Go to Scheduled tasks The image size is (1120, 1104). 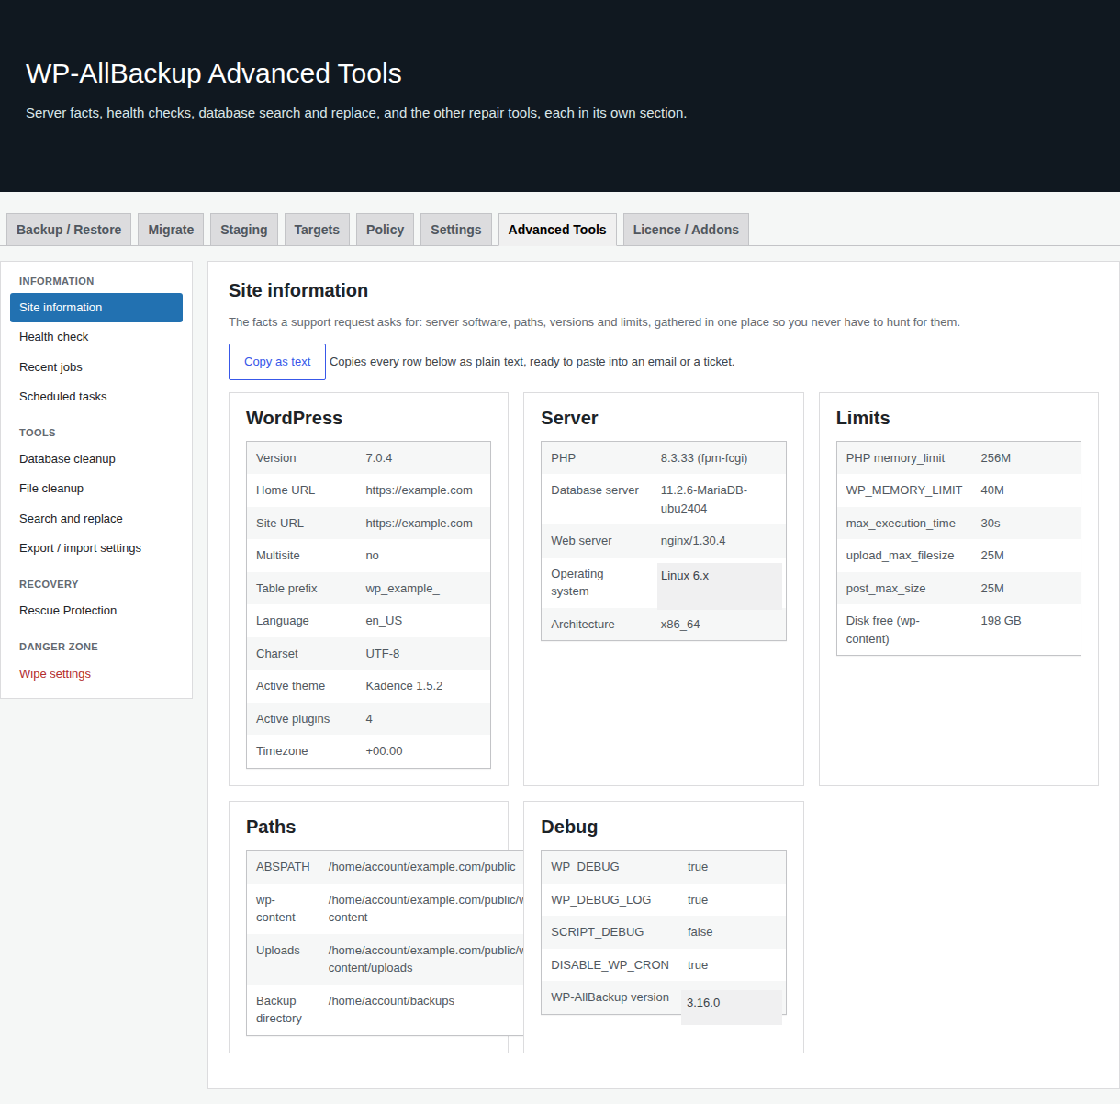tap(96, 397)
